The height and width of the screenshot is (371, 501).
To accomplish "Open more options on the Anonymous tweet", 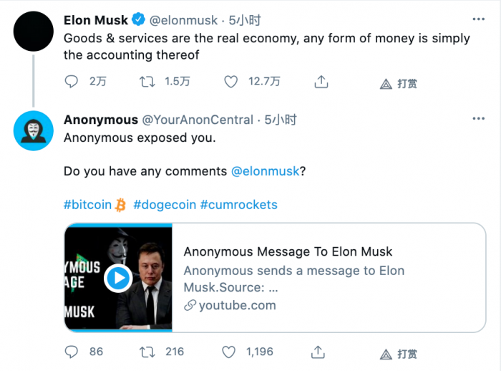I will coord(478,120).
